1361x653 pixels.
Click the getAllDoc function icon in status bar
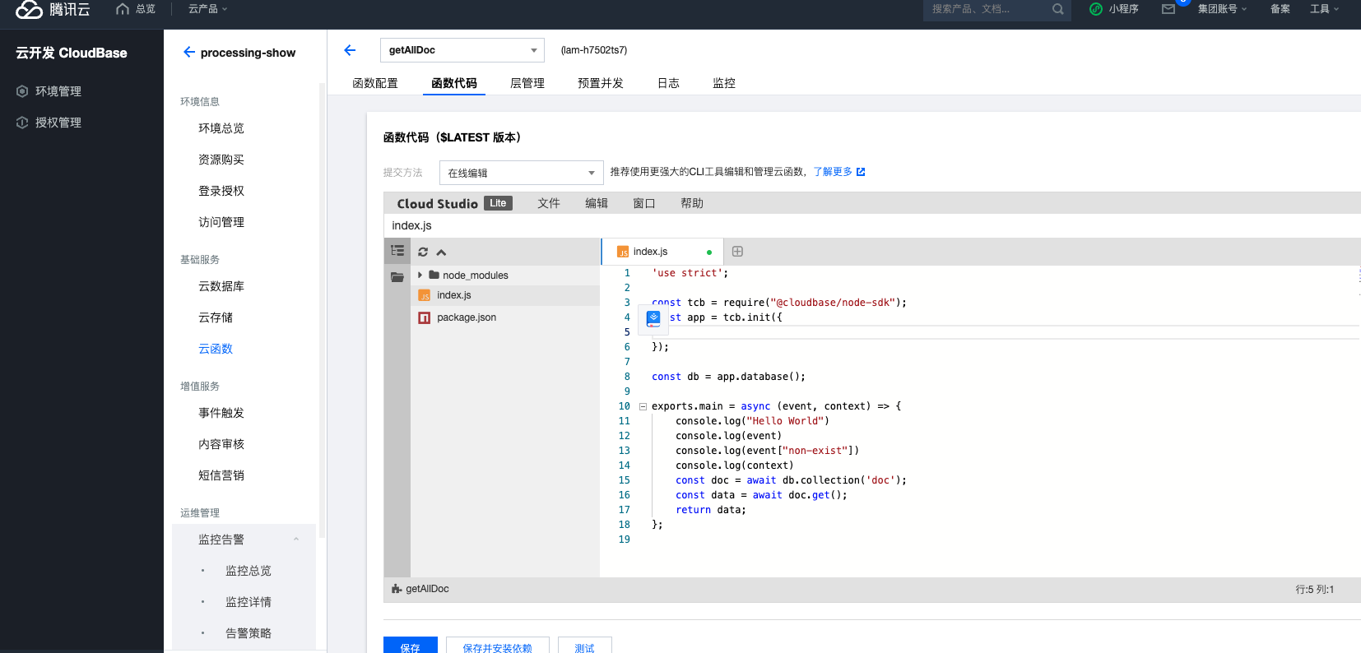397,589
